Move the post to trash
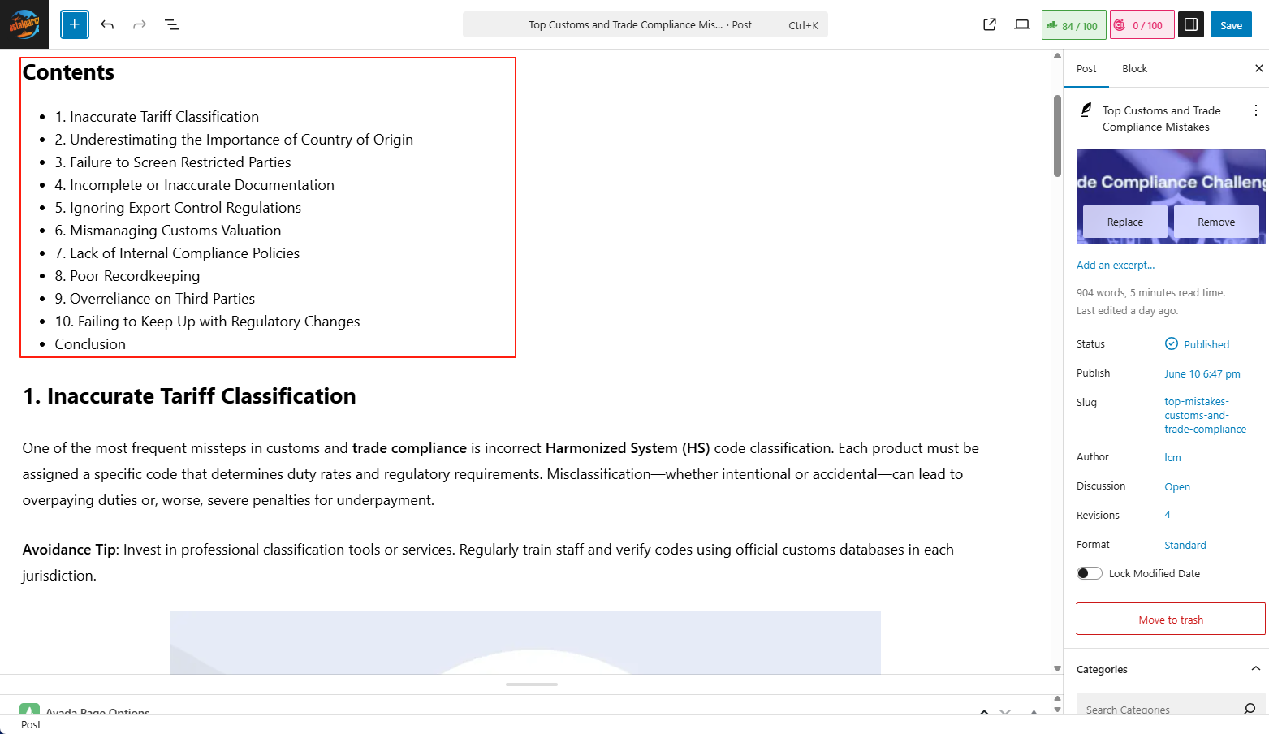The height and width of the screenshot is (734, 1269). tap(1170, 619)
